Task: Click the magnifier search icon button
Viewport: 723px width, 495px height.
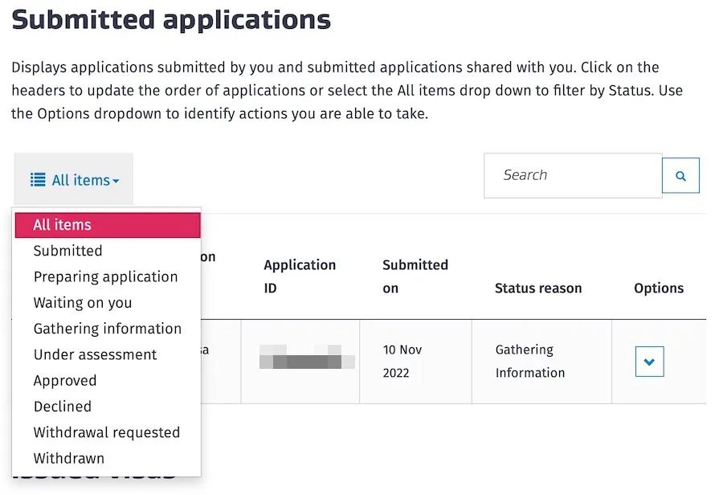Action: [x=680, y=176]
